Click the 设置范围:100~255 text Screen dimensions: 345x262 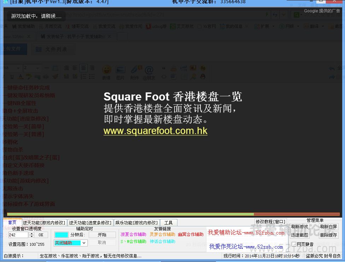(x=27, y=244)
